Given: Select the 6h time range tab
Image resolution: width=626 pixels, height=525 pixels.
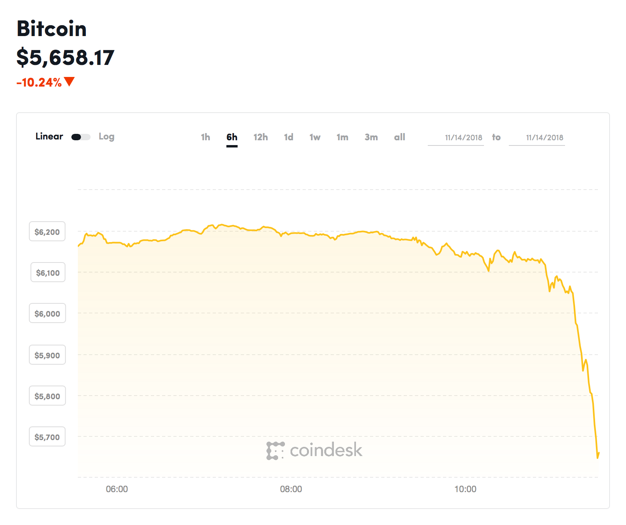Looking at the screenshot, I should [x=232, y=137].
